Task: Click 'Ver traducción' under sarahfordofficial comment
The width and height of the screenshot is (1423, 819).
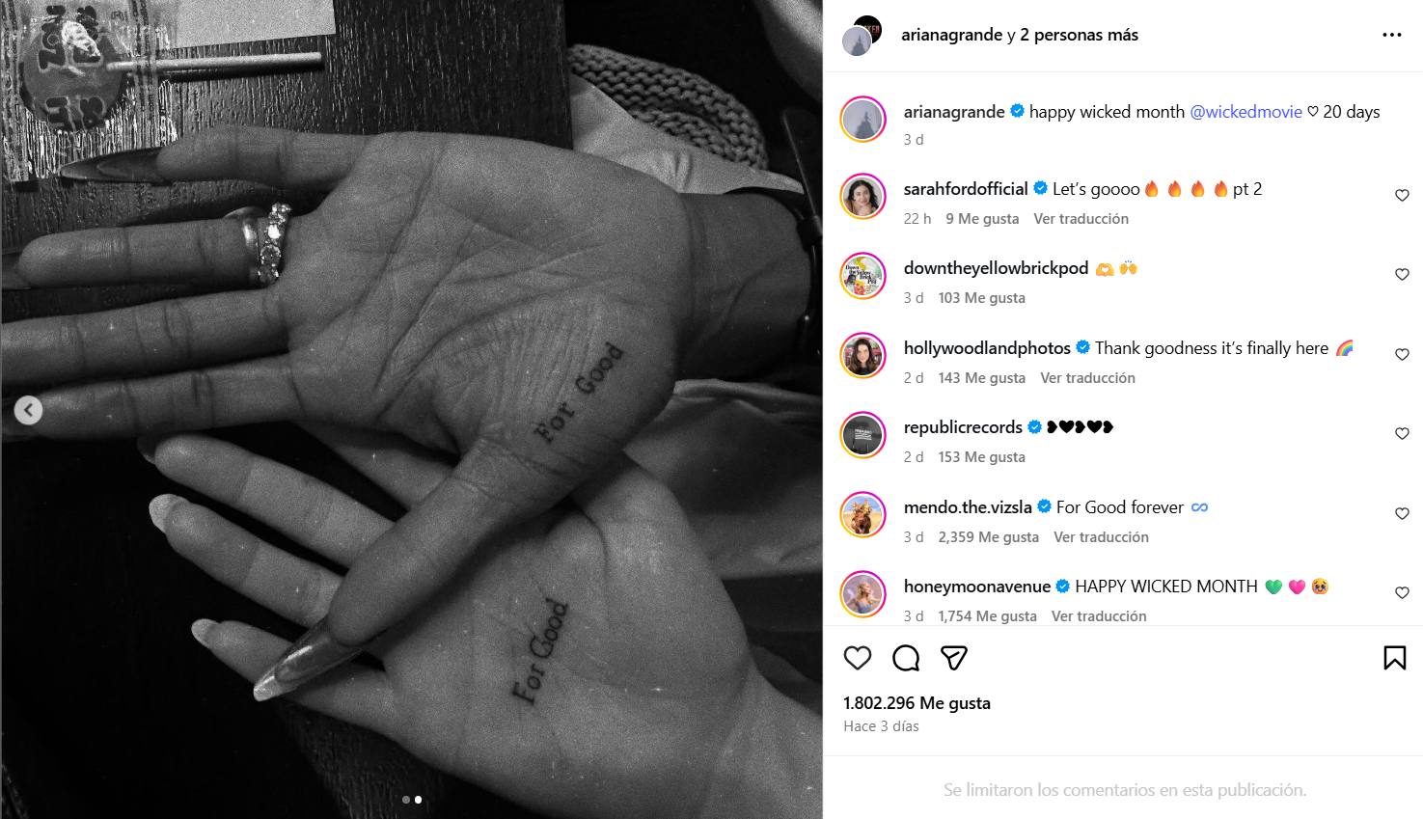Action: tap(1081, 219)
